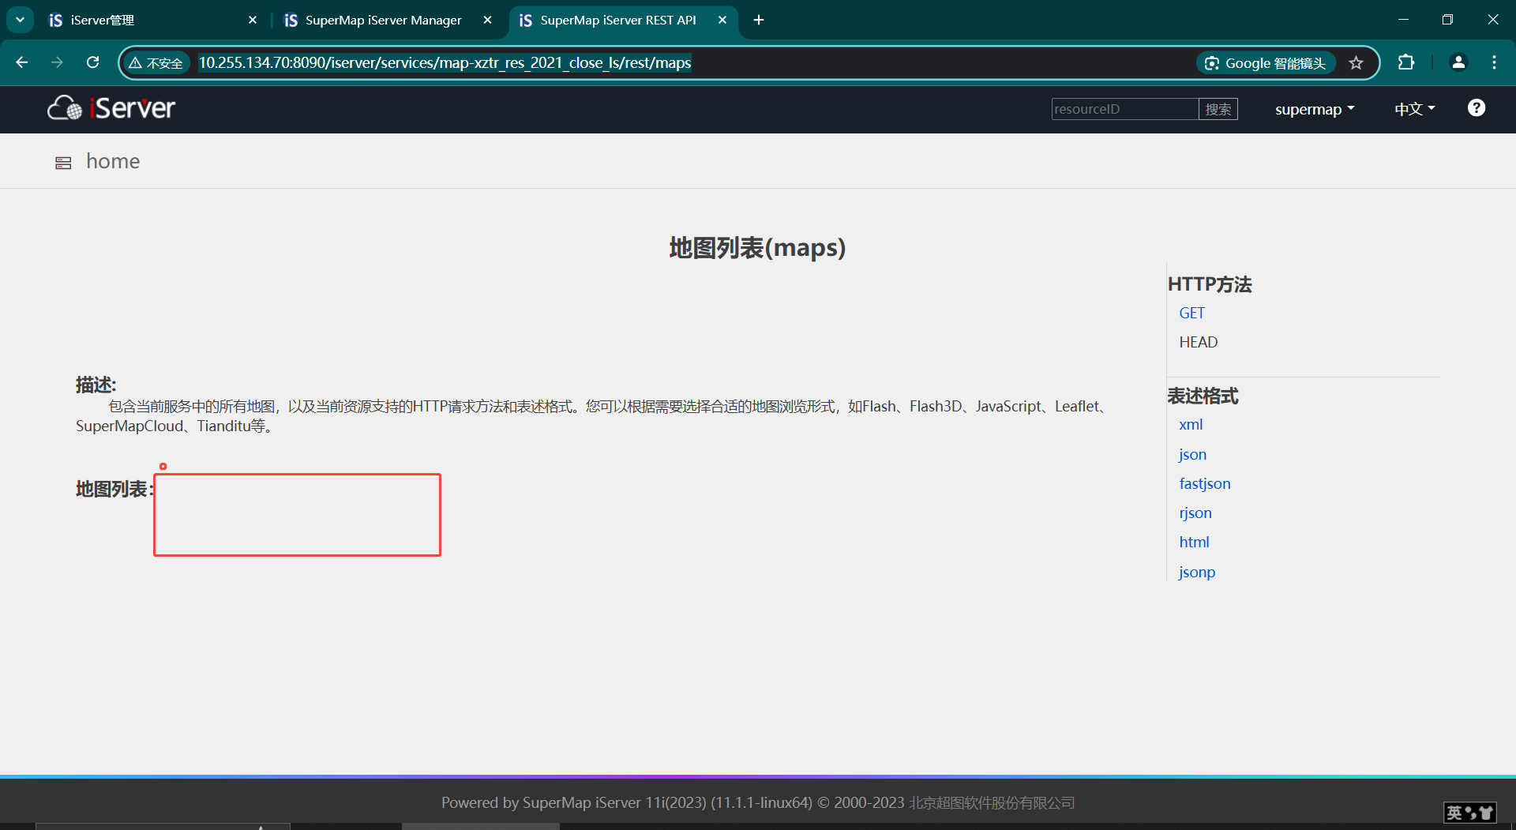This screenshot has width=1516, height=830.
Task: Close the iServer管理 tab
Action: click(253, 20)
